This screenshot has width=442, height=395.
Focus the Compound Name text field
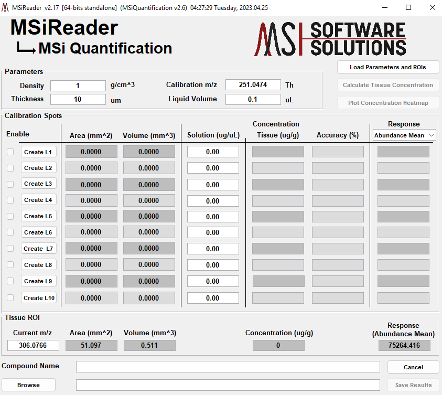tap(228, 367)
